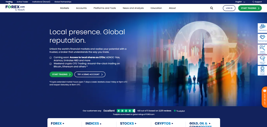Open the search magnifier icon
The height and width of the screenshot is (127, 267).
pos(211,8)
